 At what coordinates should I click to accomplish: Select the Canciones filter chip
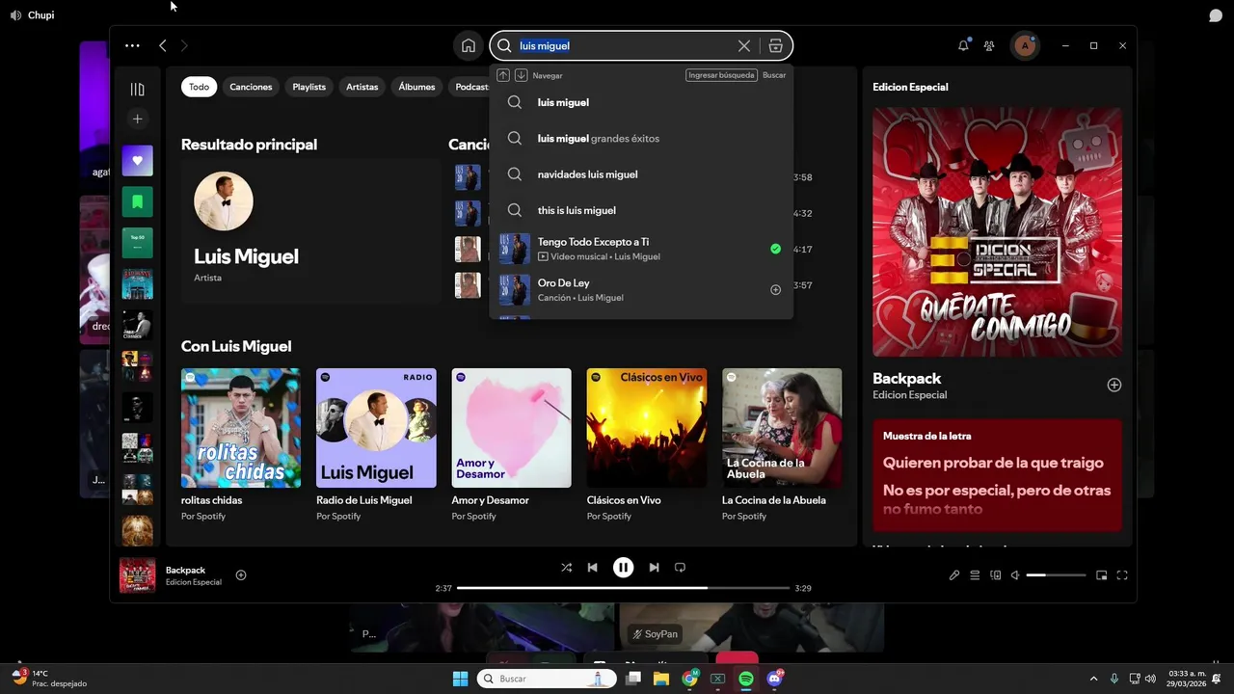tap(251, 87)
